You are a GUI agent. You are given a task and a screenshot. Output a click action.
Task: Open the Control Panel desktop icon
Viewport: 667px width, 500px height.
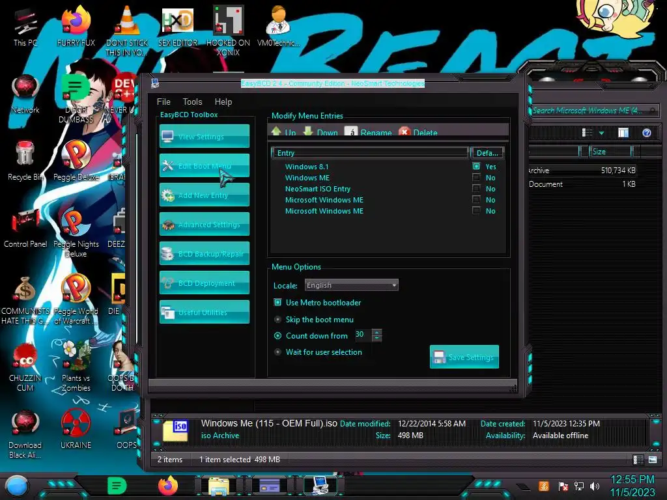25,228
